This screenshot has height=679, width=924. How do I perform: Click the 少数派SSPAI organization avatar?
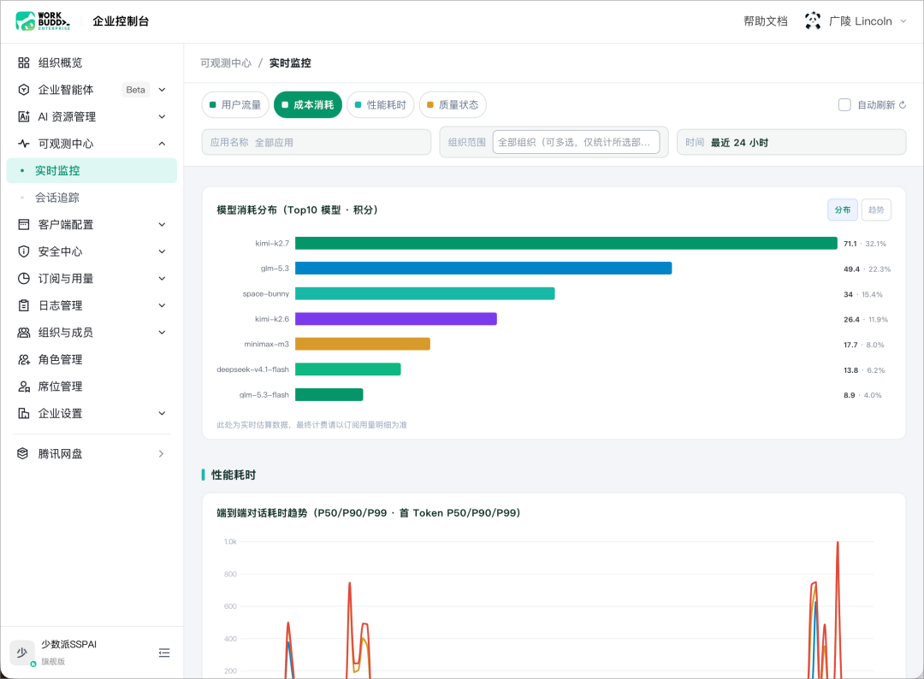coord(21,652)
